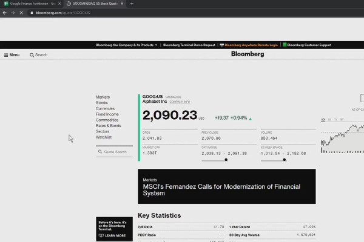Viewport: 364px width, 242px height.
Task: Open Currencies in the left navigation
Action: [x=105, y=108]
